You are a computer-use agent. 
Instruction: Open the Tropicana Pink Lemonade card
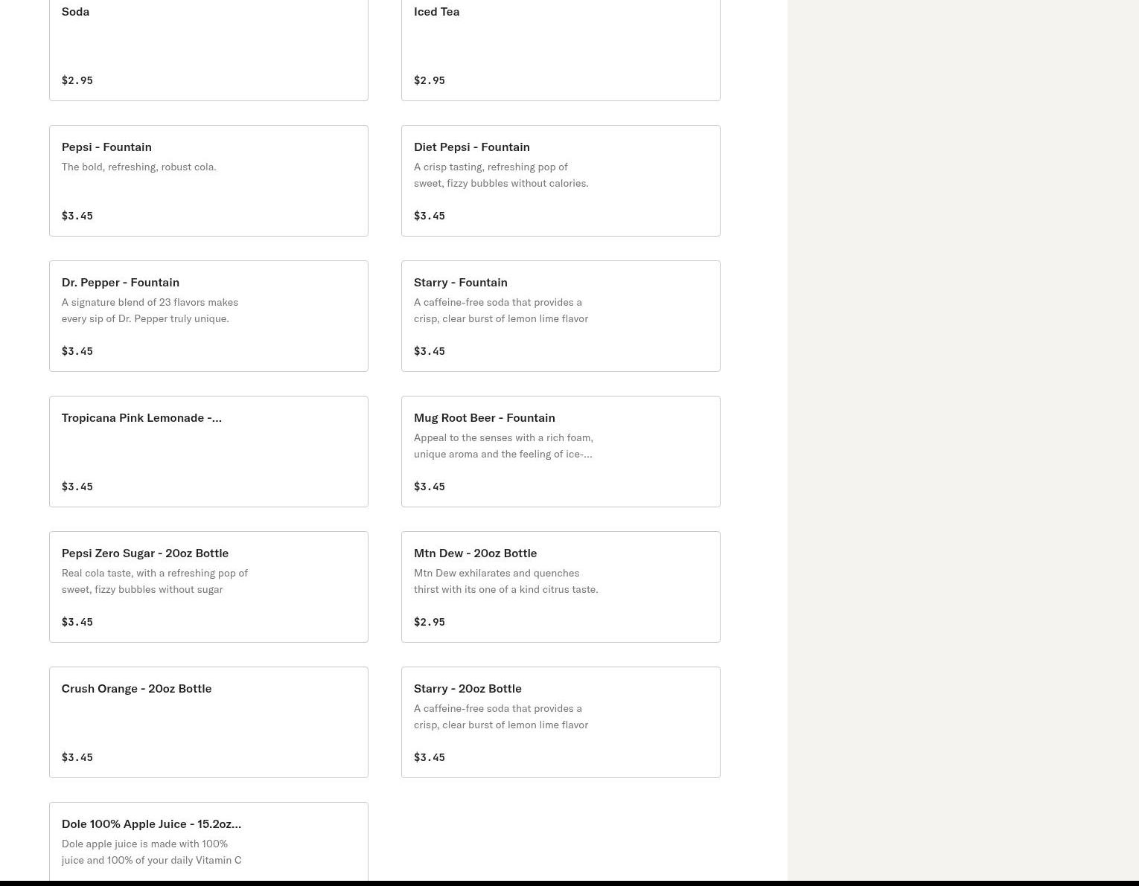point(208,452)
